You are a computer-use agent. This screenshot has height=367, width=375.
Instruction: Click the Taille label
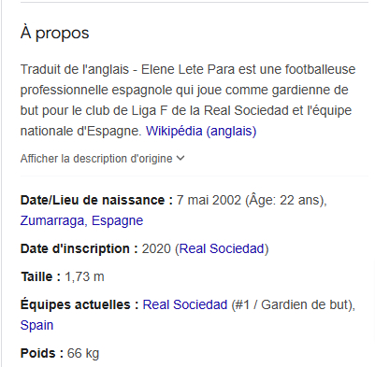(x=41, y=276)
